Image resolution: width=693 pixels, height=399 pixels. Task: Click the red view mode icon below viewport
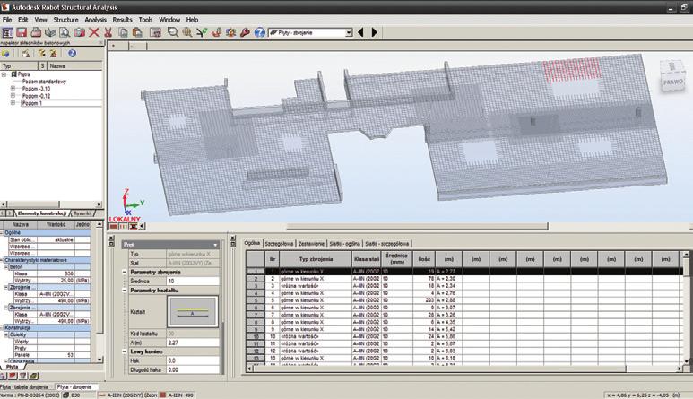coord(114,226)
